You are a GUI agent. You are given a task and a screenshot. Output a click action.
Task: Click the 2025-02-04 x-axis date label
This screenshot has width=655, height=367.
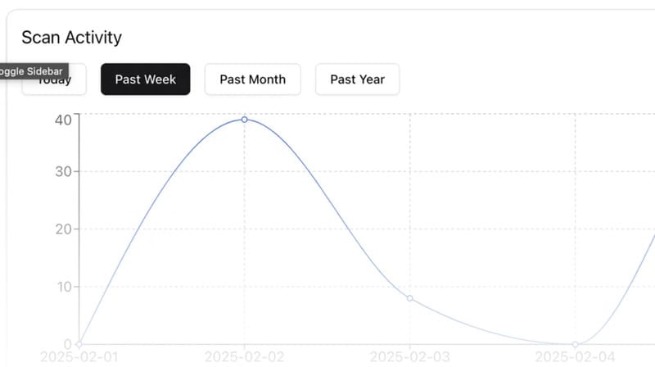[x=575, y=357]
